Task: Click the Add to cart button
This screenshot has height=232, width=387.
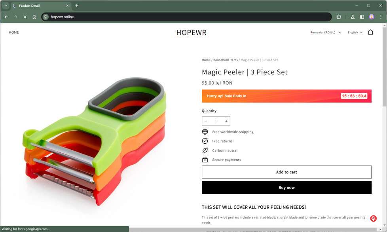Action: click(x=286, y=172)
